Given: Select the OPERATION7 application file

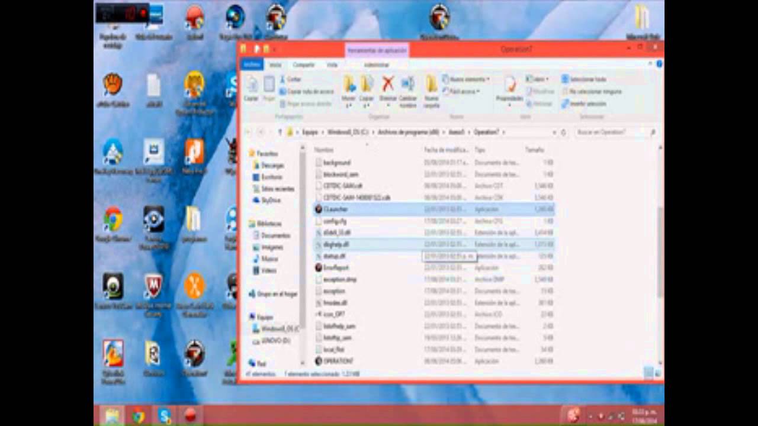Looking at the screenshot, I should pyautogui.click(x=433, y=361).
